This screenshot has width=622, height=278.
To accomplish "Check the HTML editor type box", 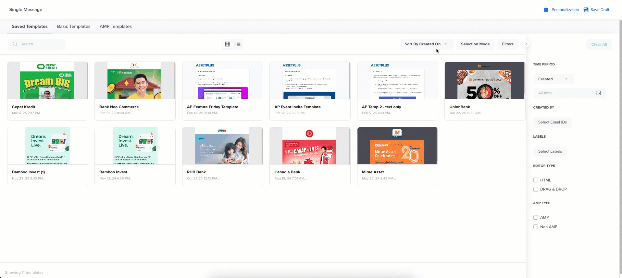I will (536, 180).
